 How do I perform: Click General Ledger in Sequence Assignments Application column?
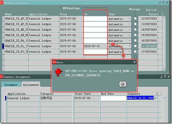(23, 98)
